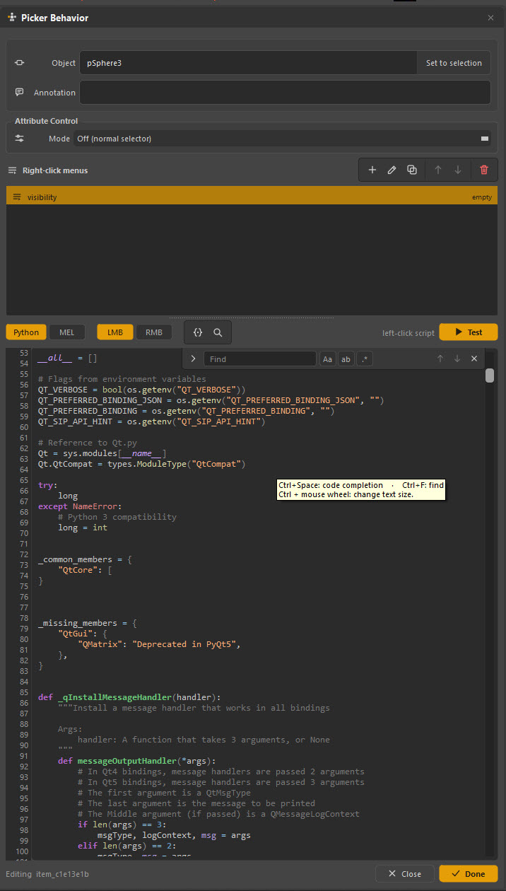Click the Annotation text field
506x891 pixels.
[x=285, y=93]
